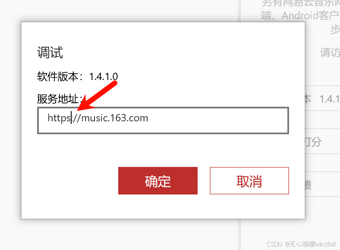This screenshot has height=250, width=340.
Task: Select the 打分 row behind the dialog
Action: (322, 142)
